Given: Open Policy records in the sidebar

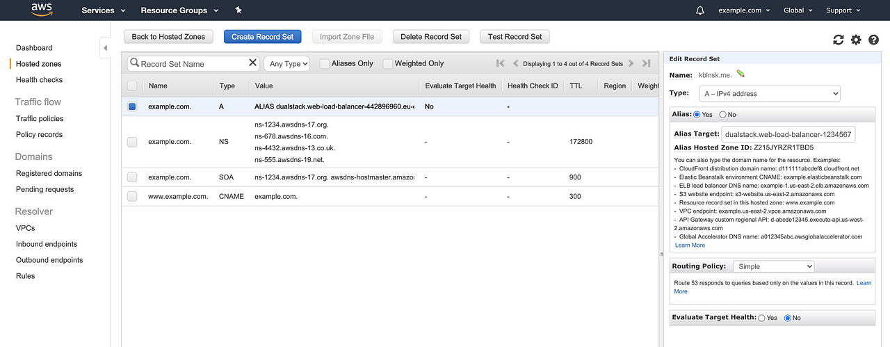Looking at the screenshot, I should click(40, 135).
